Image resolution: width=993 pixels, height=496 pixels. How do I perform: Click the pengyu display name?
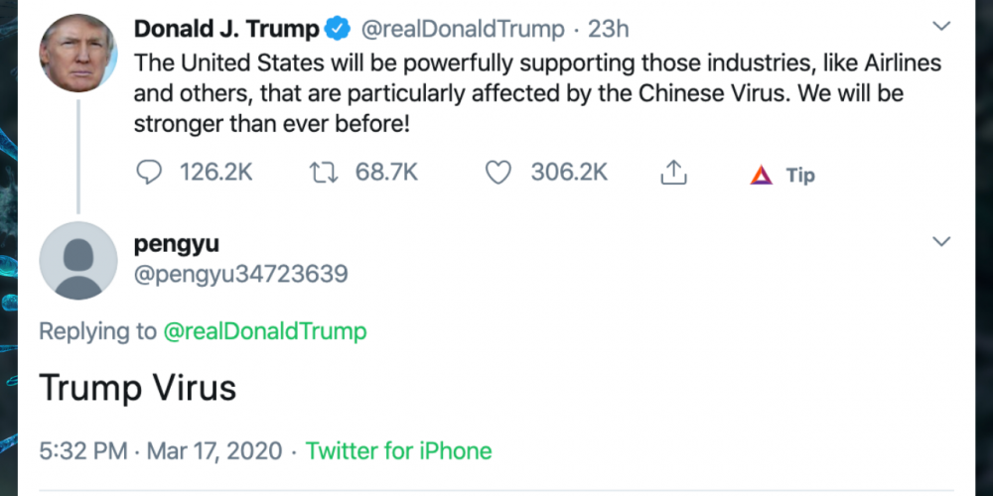click(176, 243)
